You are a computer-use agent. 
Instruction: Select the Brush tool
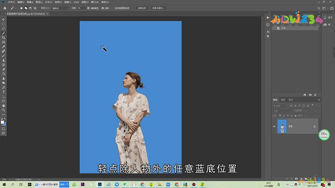[3, 56]
